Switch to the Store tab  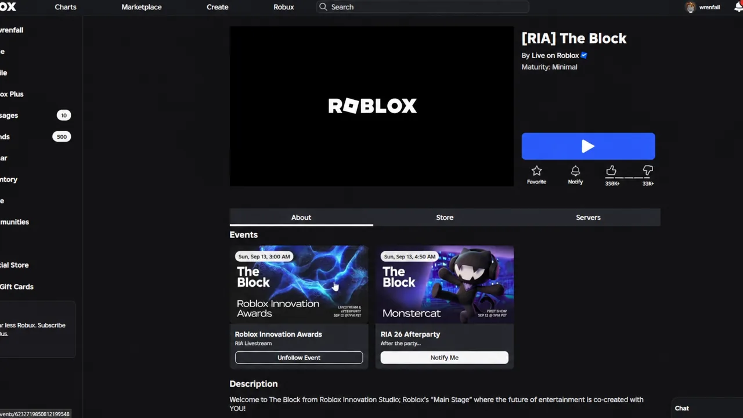445,217
